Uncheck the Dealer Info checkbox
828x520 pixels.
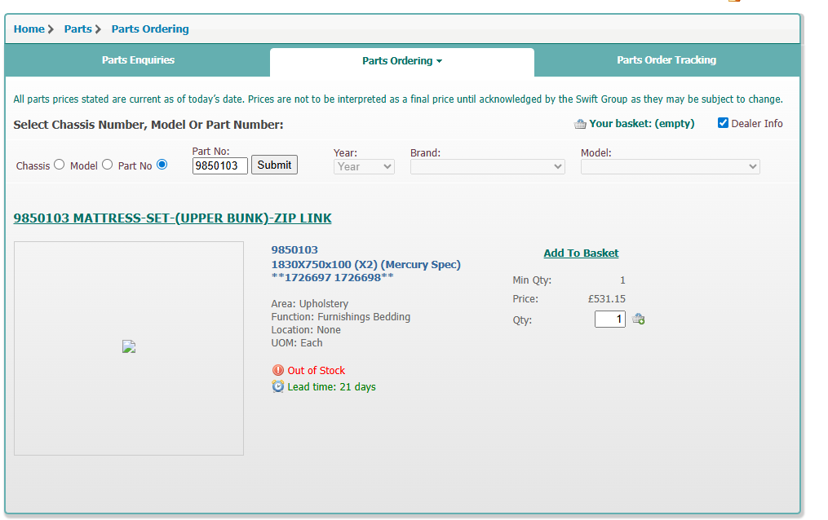point(723,123)
